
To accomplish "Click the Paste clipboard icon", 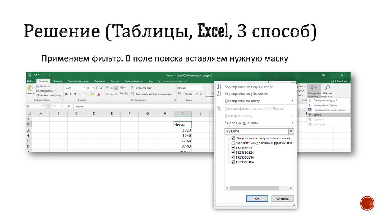I will tap(30, 88).
